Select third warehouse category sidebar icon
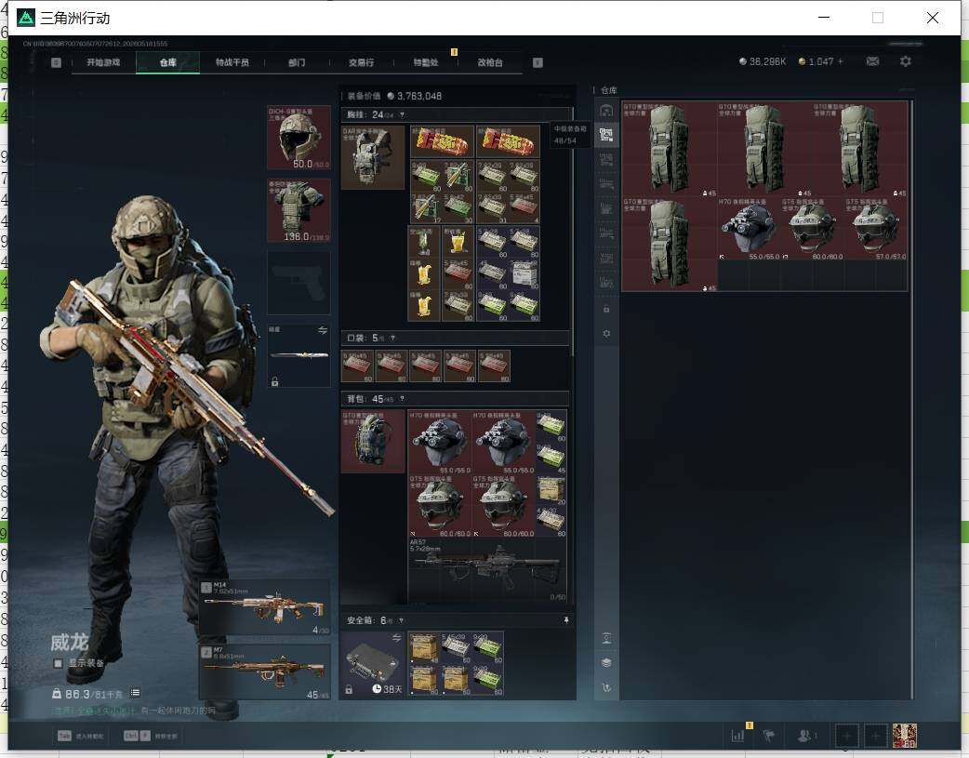Screen dimensions: 969x758 (x=606, y=160)
